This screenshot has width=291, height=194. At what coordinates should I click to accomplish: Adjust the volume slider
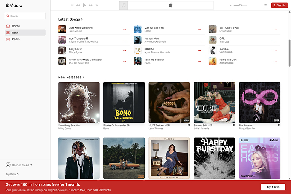point(240,5)
